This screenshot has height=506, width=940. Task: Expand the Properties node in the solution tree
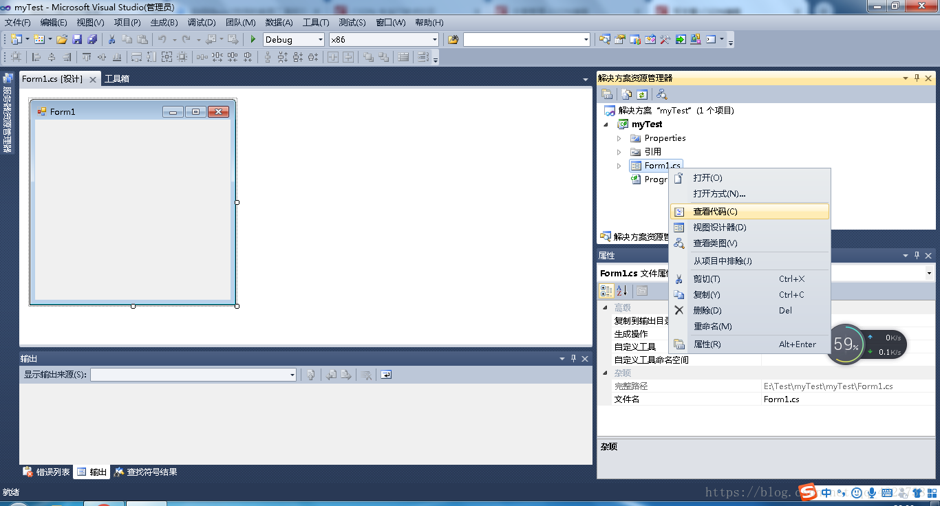point(619,138)
